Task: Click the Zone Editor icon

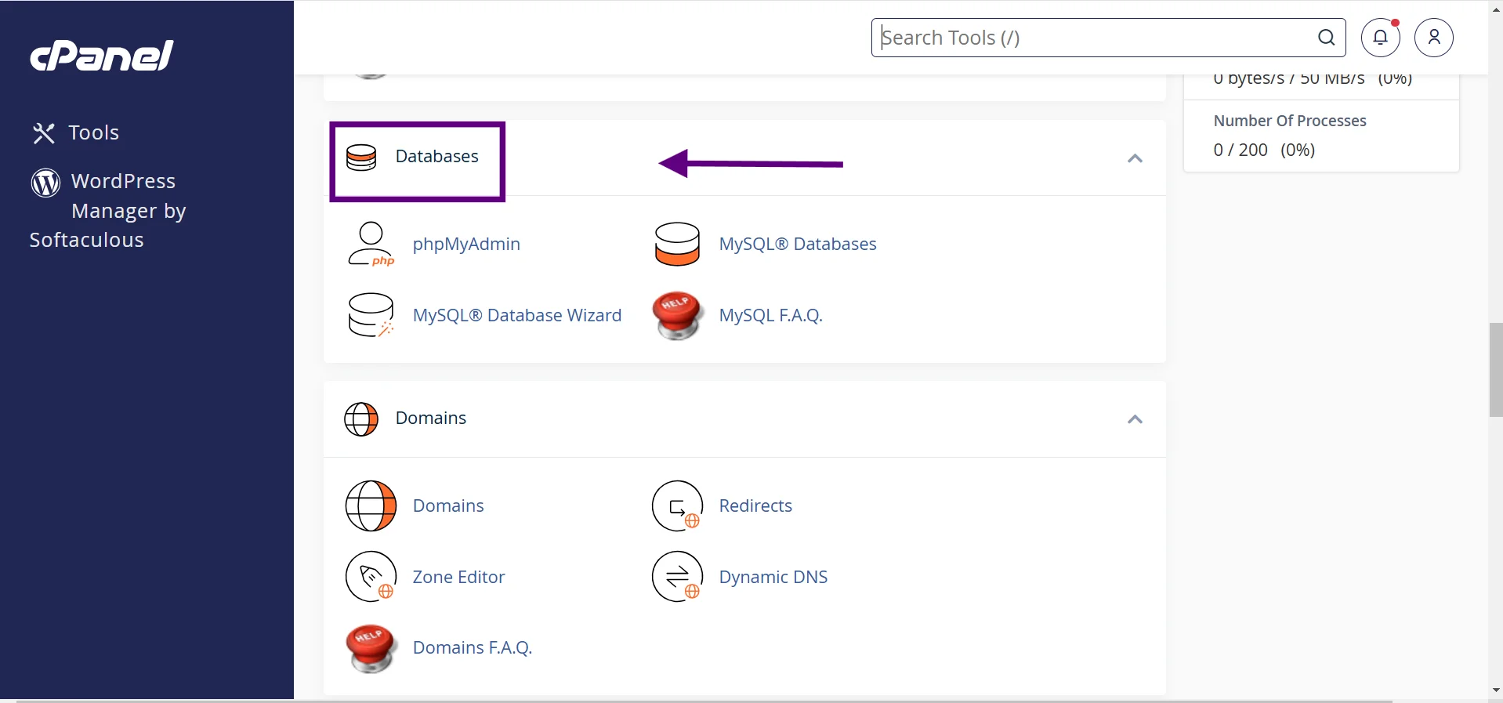Action: pyautogui.click(x=371, y=577)
